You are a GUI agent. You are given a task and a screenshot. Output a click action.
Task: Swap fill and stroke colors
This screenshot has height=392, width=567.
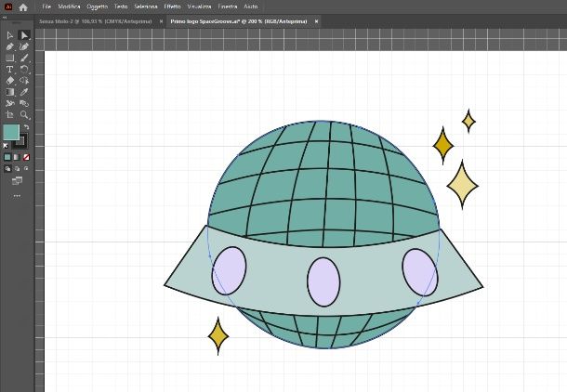(x=26, y=127)
